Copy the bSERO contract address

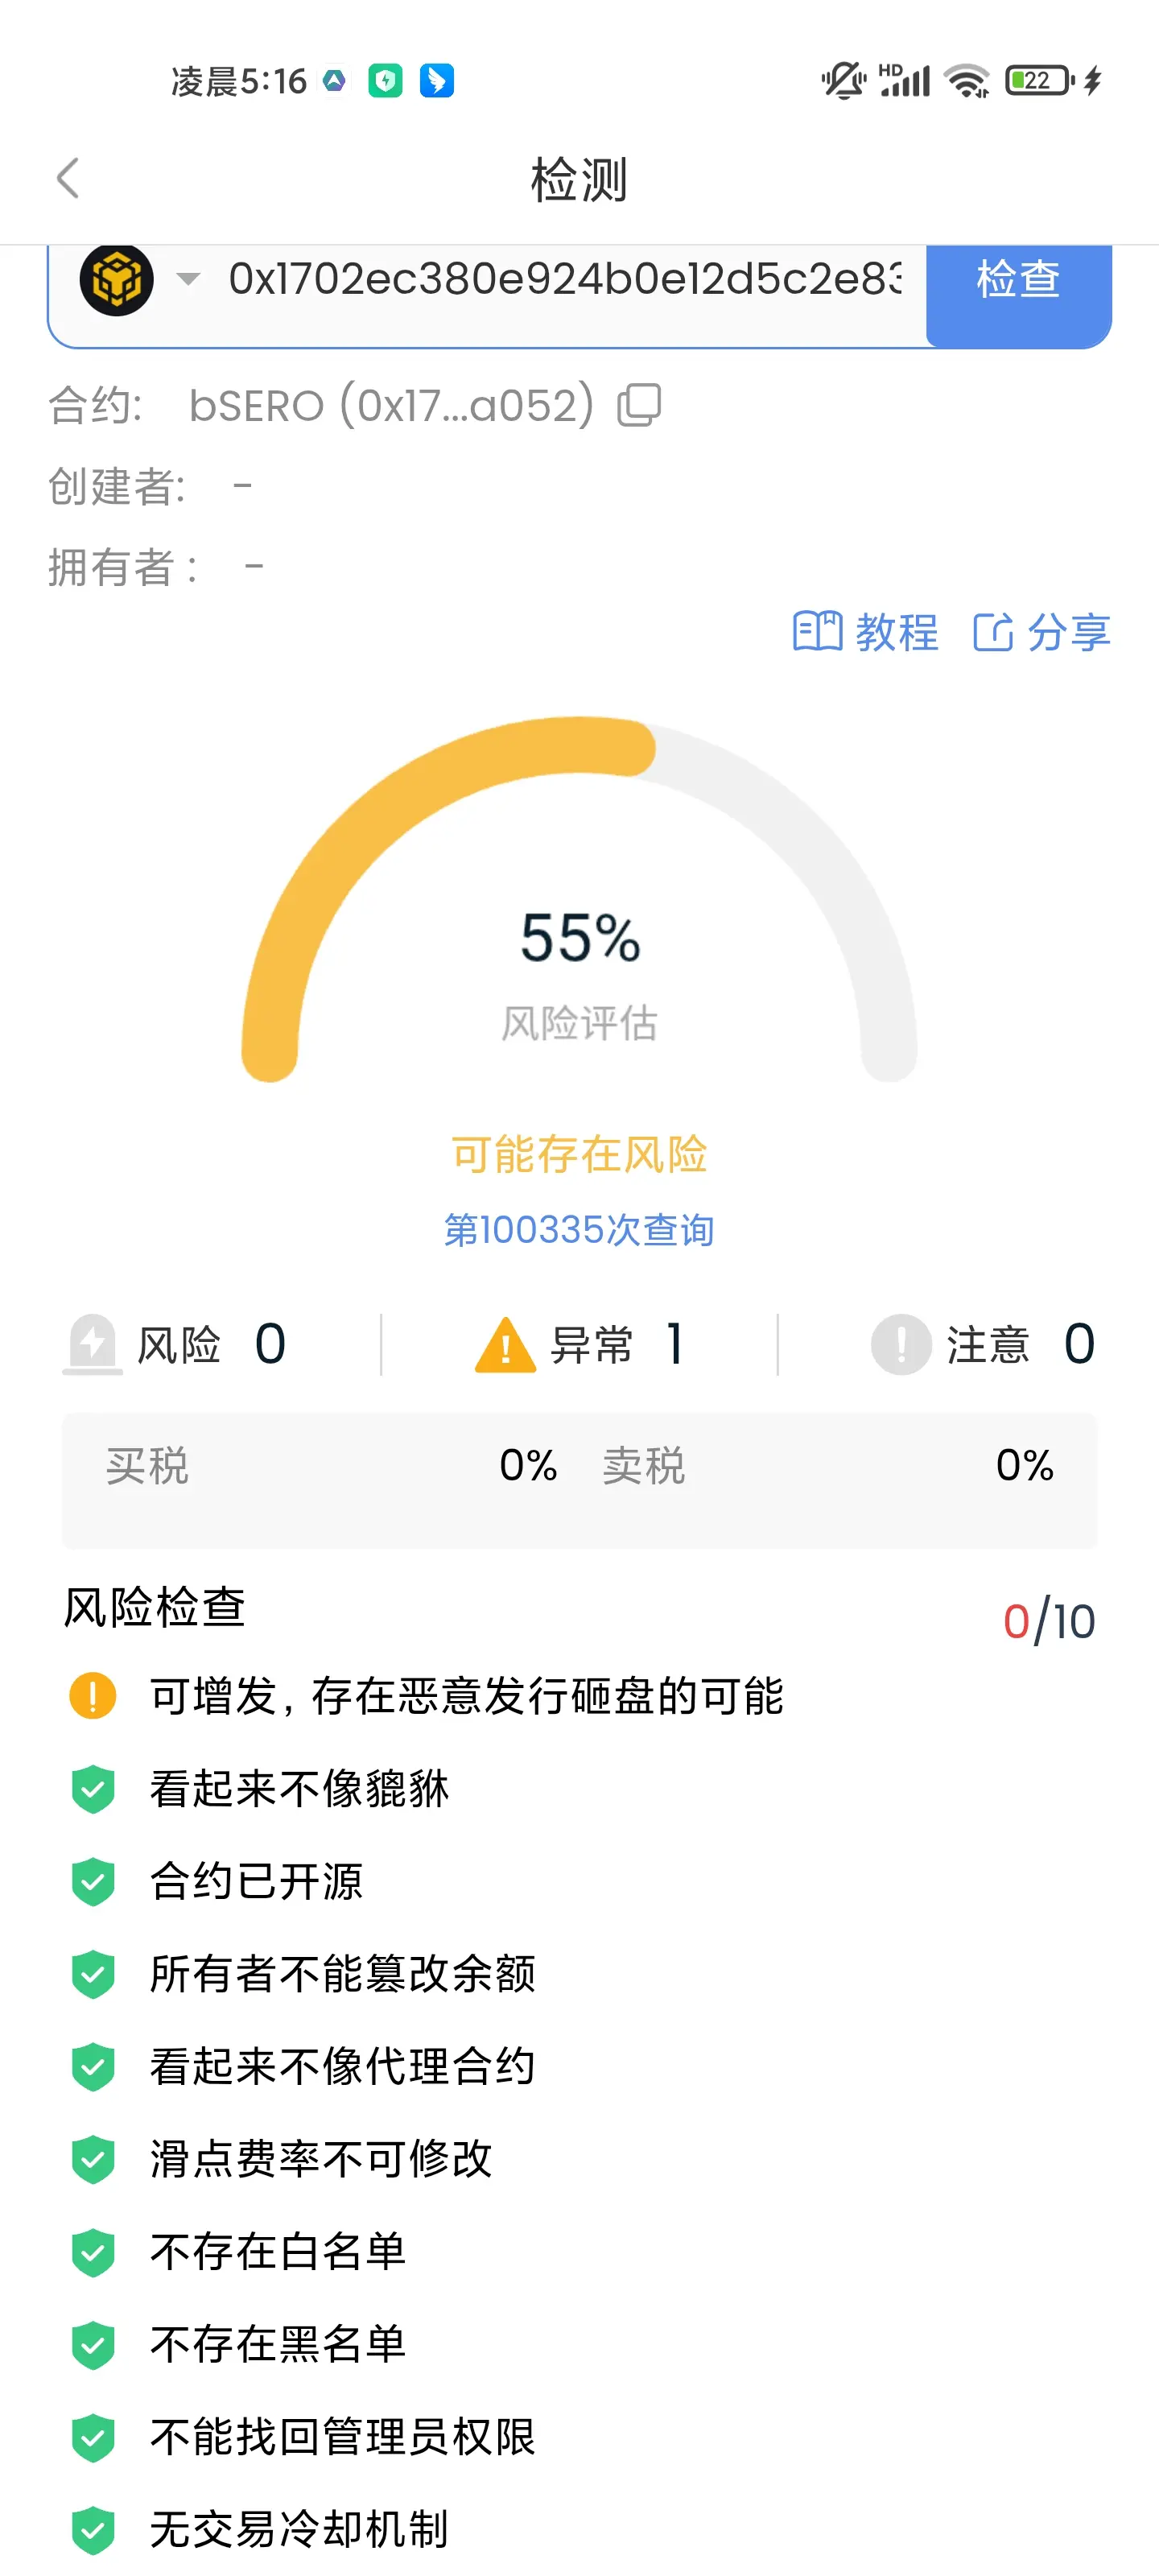coord(639,405)
